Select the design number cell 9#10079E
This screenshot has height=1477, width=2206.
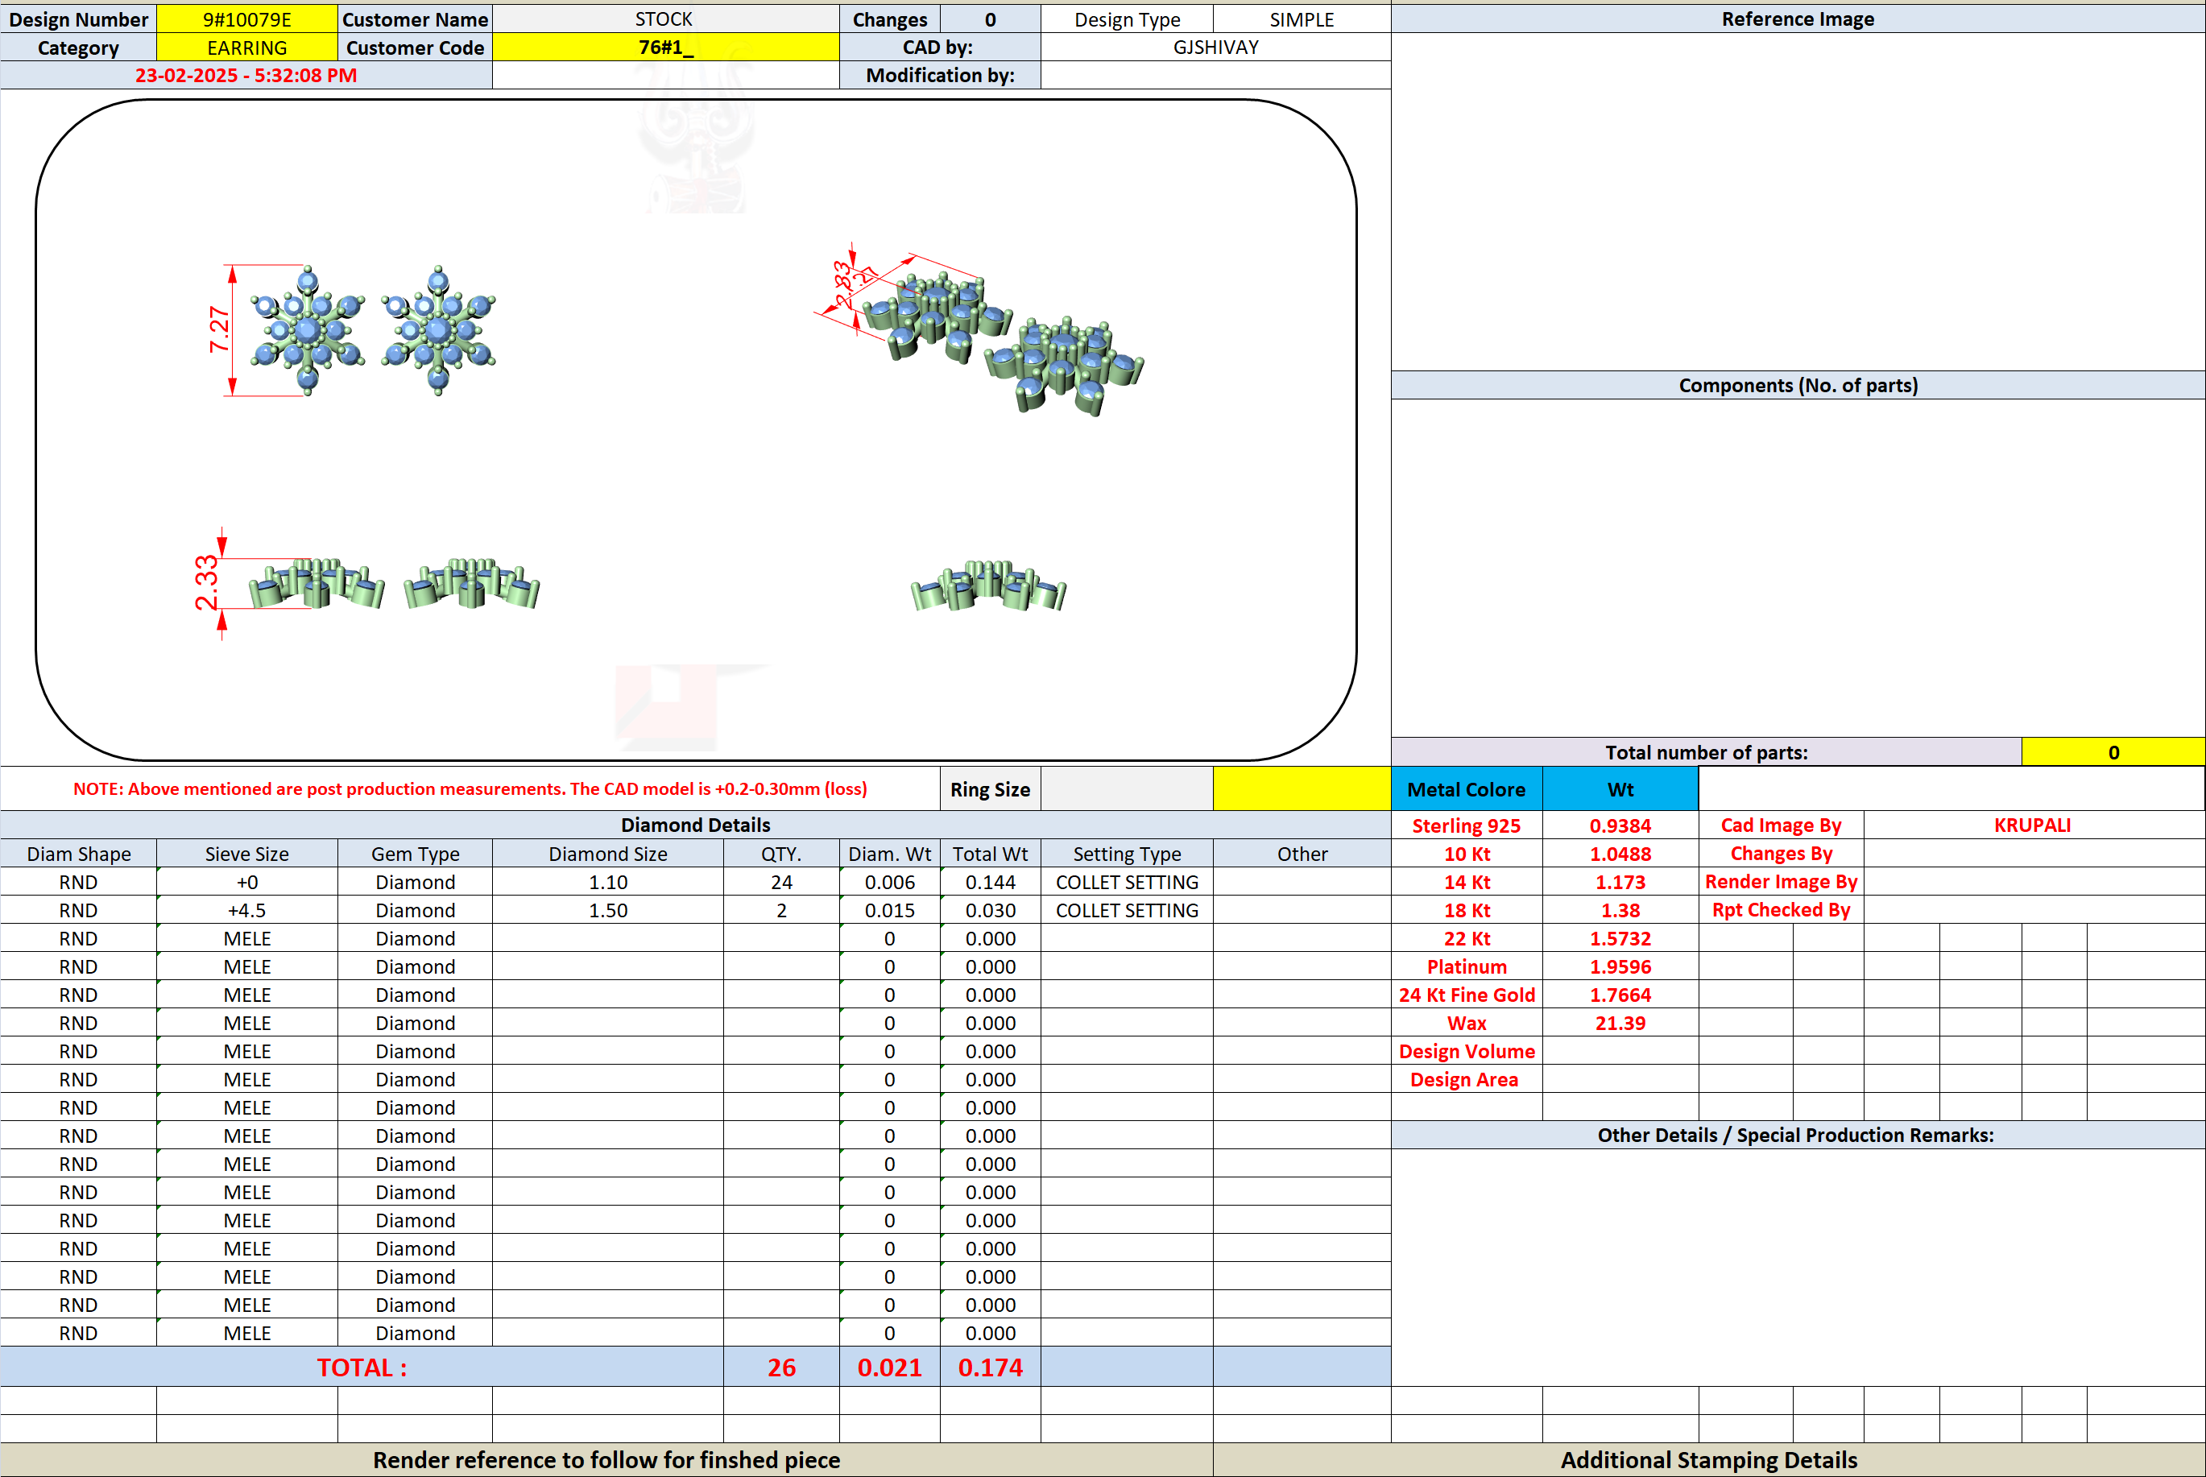(246, 19)
